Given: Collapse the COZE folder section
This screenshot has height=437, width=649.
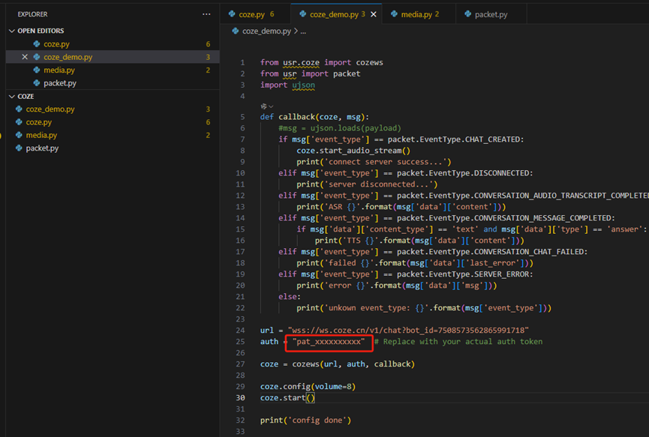Looking at the screenshot, I should (11, 97).
